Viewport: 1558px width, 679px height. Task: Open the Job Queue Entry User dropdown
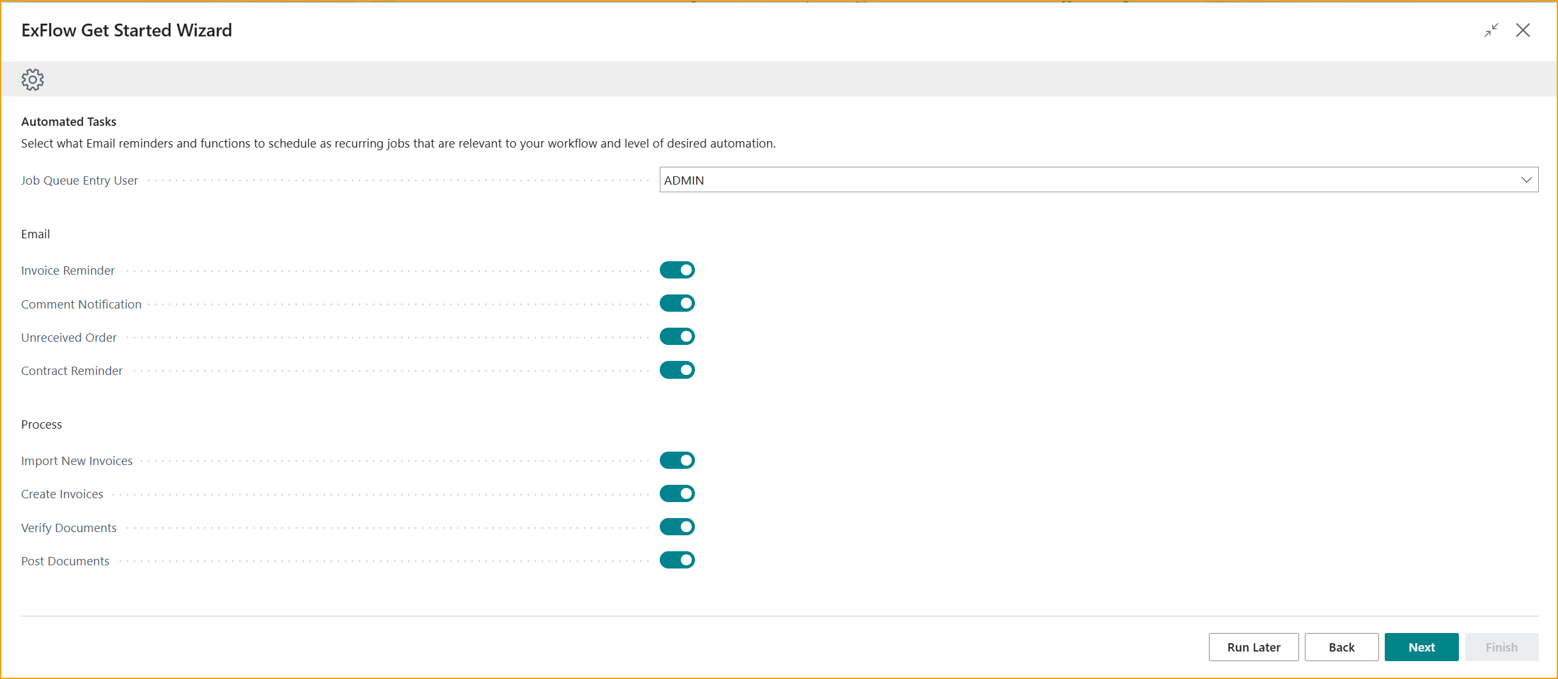coord(1527,179)
